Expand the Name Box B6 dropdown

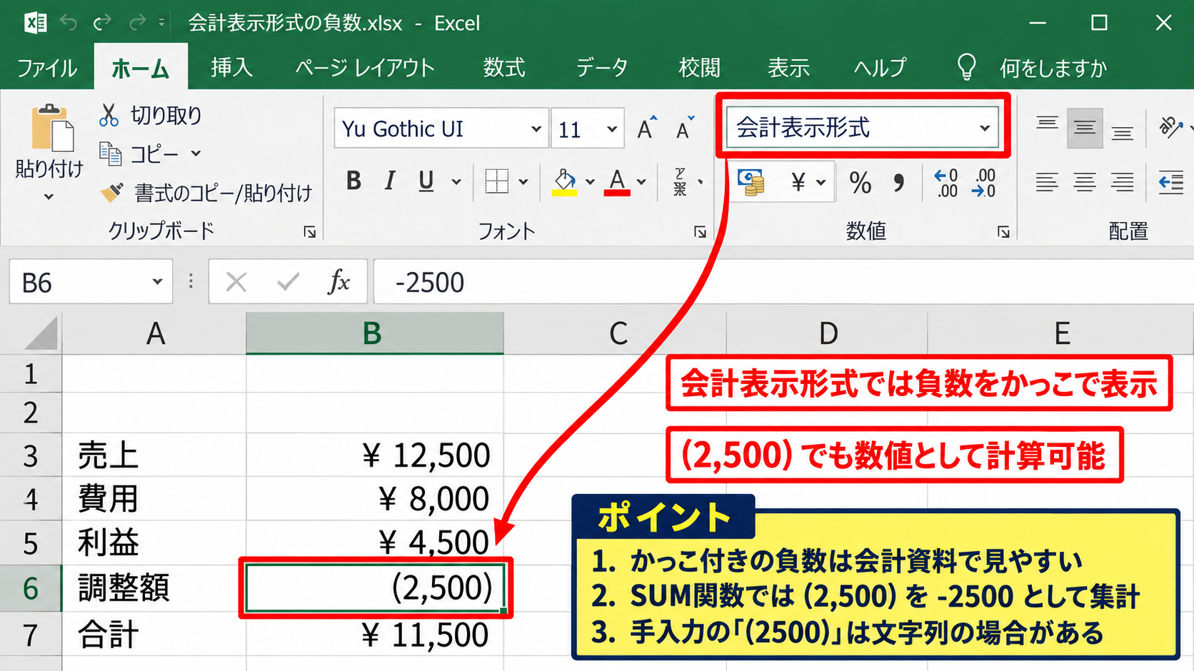(157, 282)
